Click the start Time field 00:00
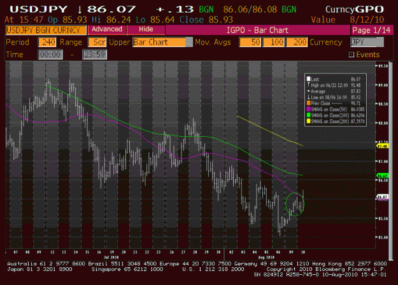 tap(50, 55)
